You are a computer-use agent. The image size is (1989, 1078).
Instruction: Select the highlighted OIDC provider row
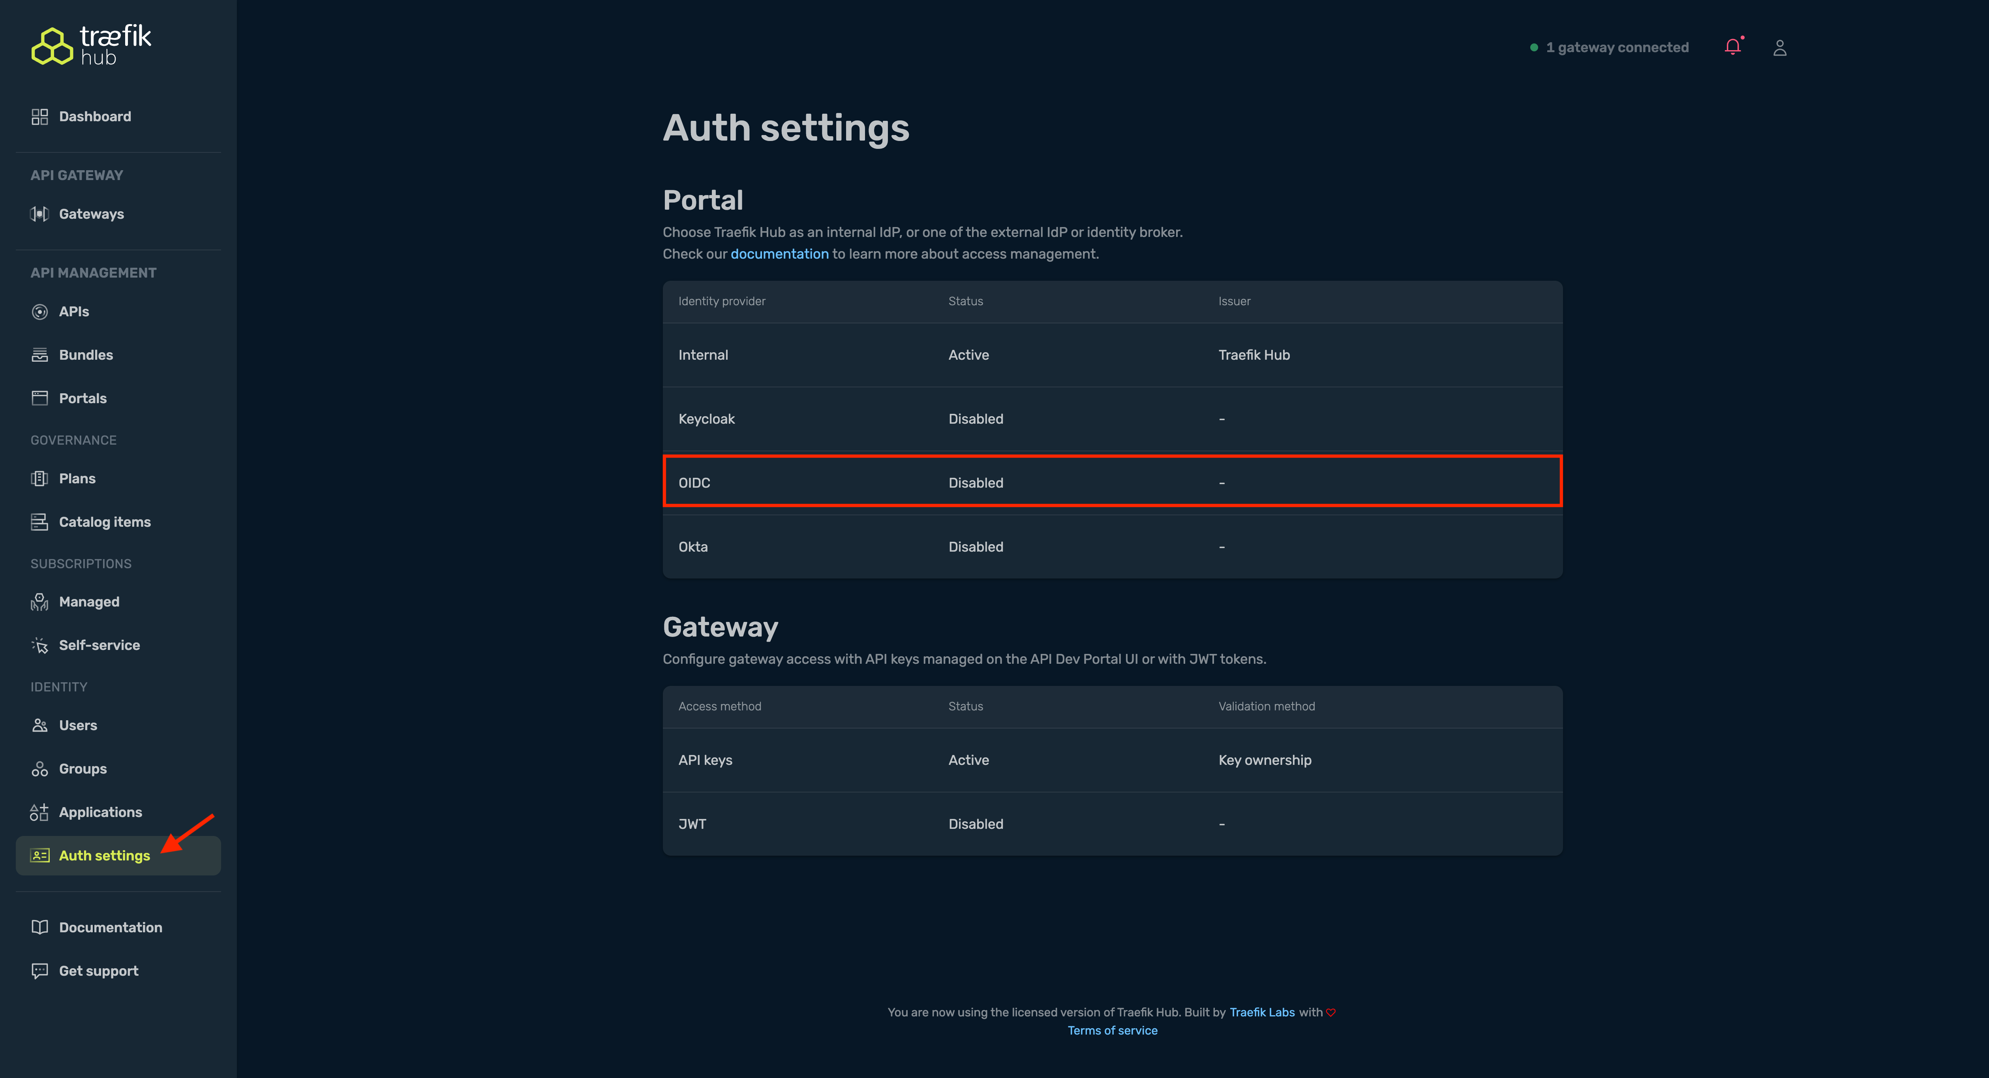(x=1112, y=483)
